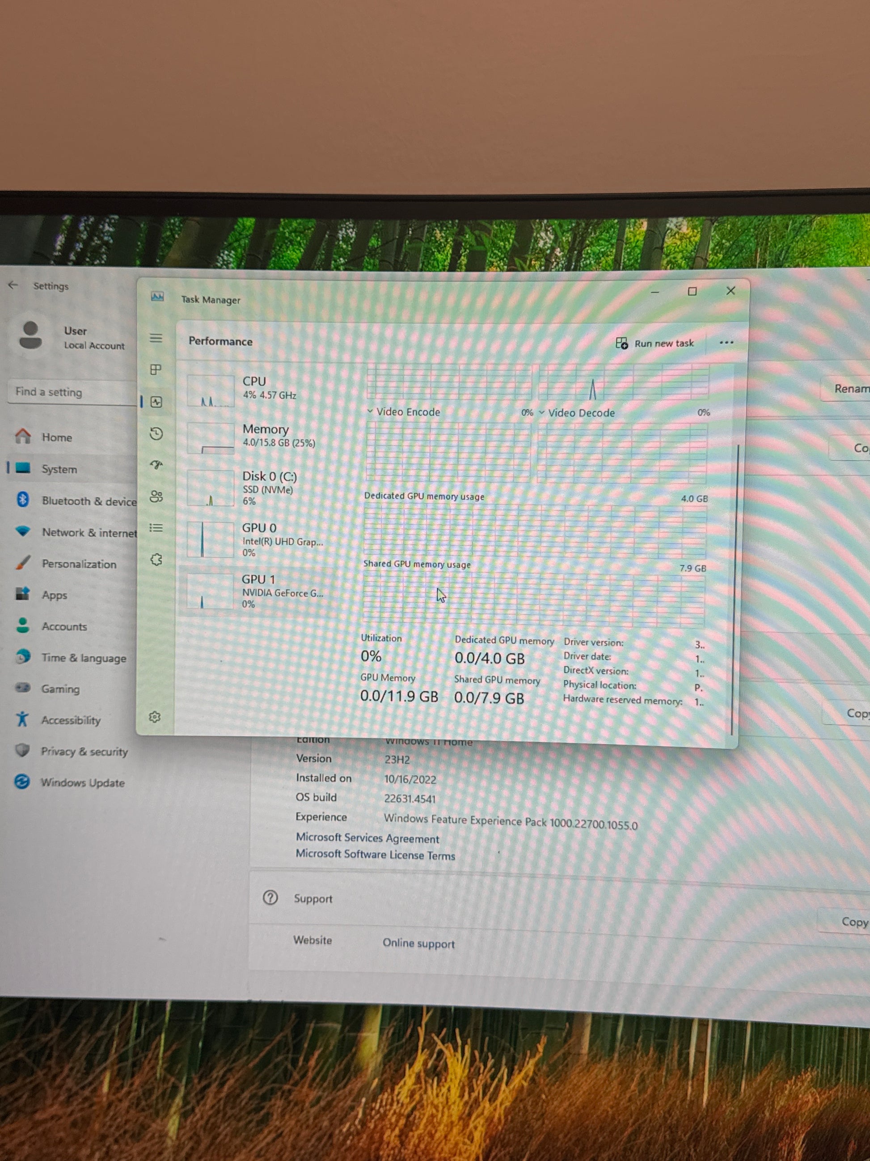Open the Processes page icon
The height and width of the screenshot is (1161, 870).
pyautogui.click(x=156, y=370)
